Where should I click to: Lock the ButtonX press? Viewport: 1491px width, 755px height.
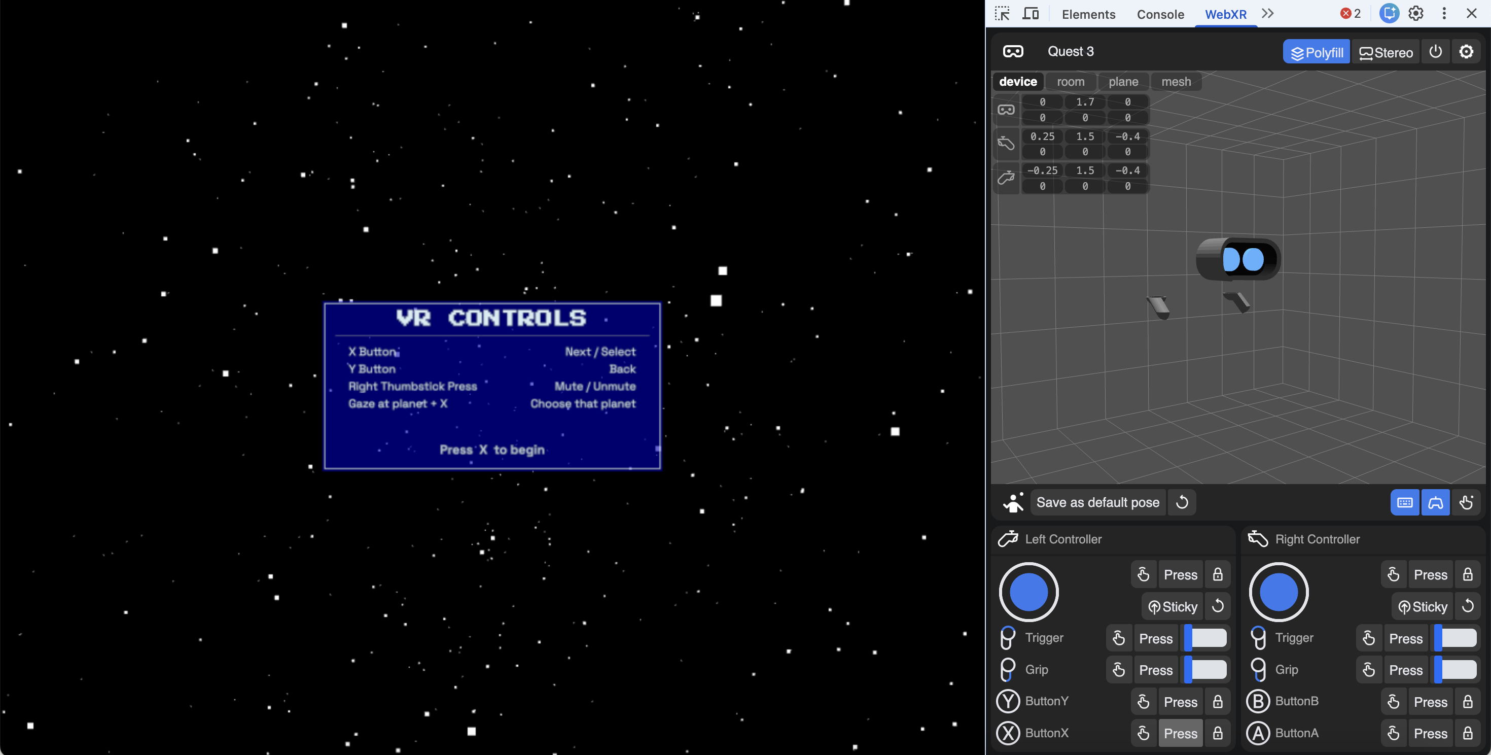tap(1218, 733)
